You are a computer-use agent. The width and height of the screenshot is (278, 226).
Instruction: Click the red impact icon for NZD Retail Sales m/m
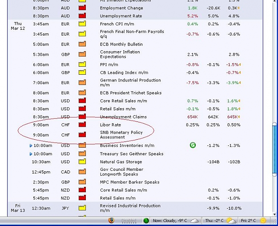(82, 198)
